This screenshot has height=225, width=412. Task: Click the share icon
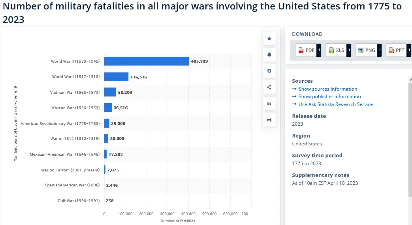[269, 87]
